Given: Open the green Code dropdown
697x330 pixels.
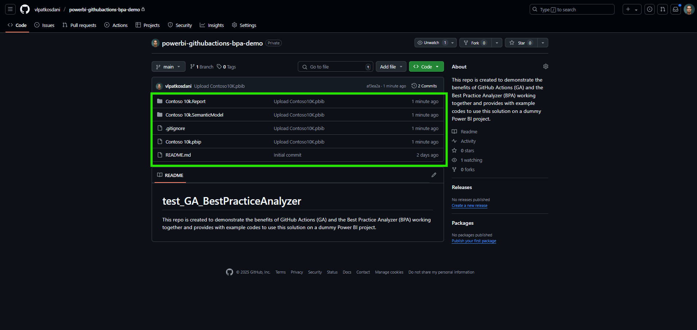Looking at the screenshot, I should tap(425, 67).
